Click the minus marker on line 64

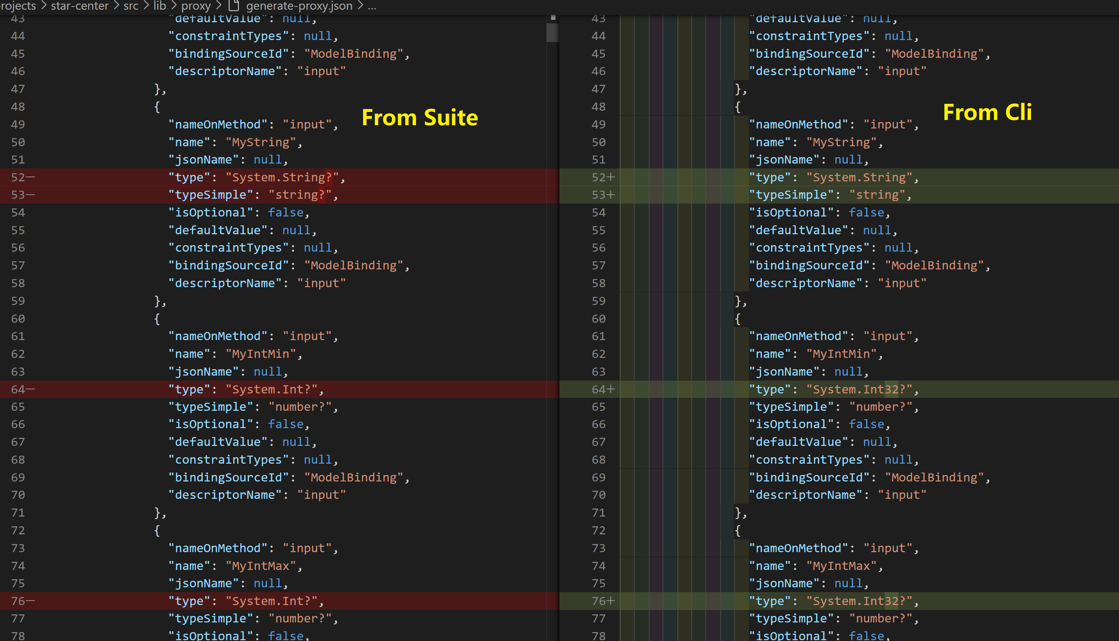tap(30, 389)
